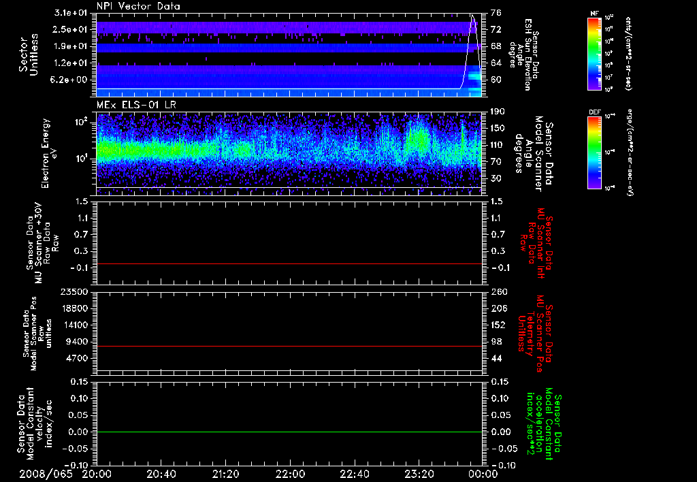This screenshot has height=482, width=697.
Task: Click the green constant velocity line
Action: click(289, 432)
